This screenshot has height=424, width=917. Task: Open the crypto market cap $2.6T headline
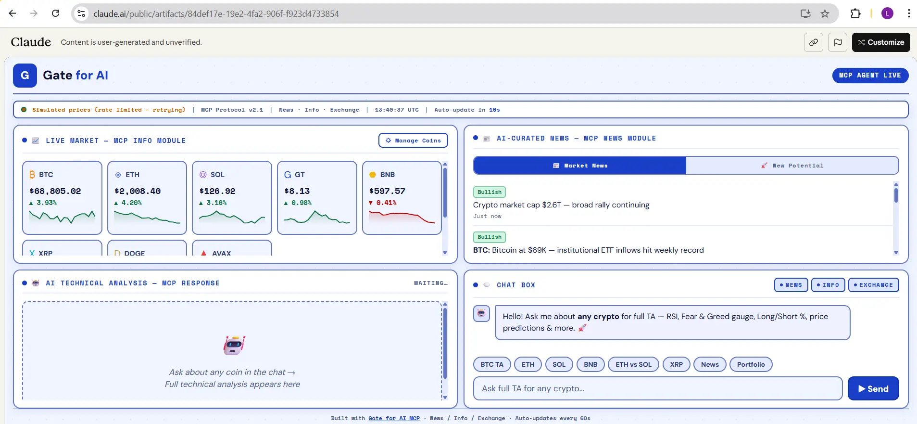pyautogui.click(x=561, y=205)
